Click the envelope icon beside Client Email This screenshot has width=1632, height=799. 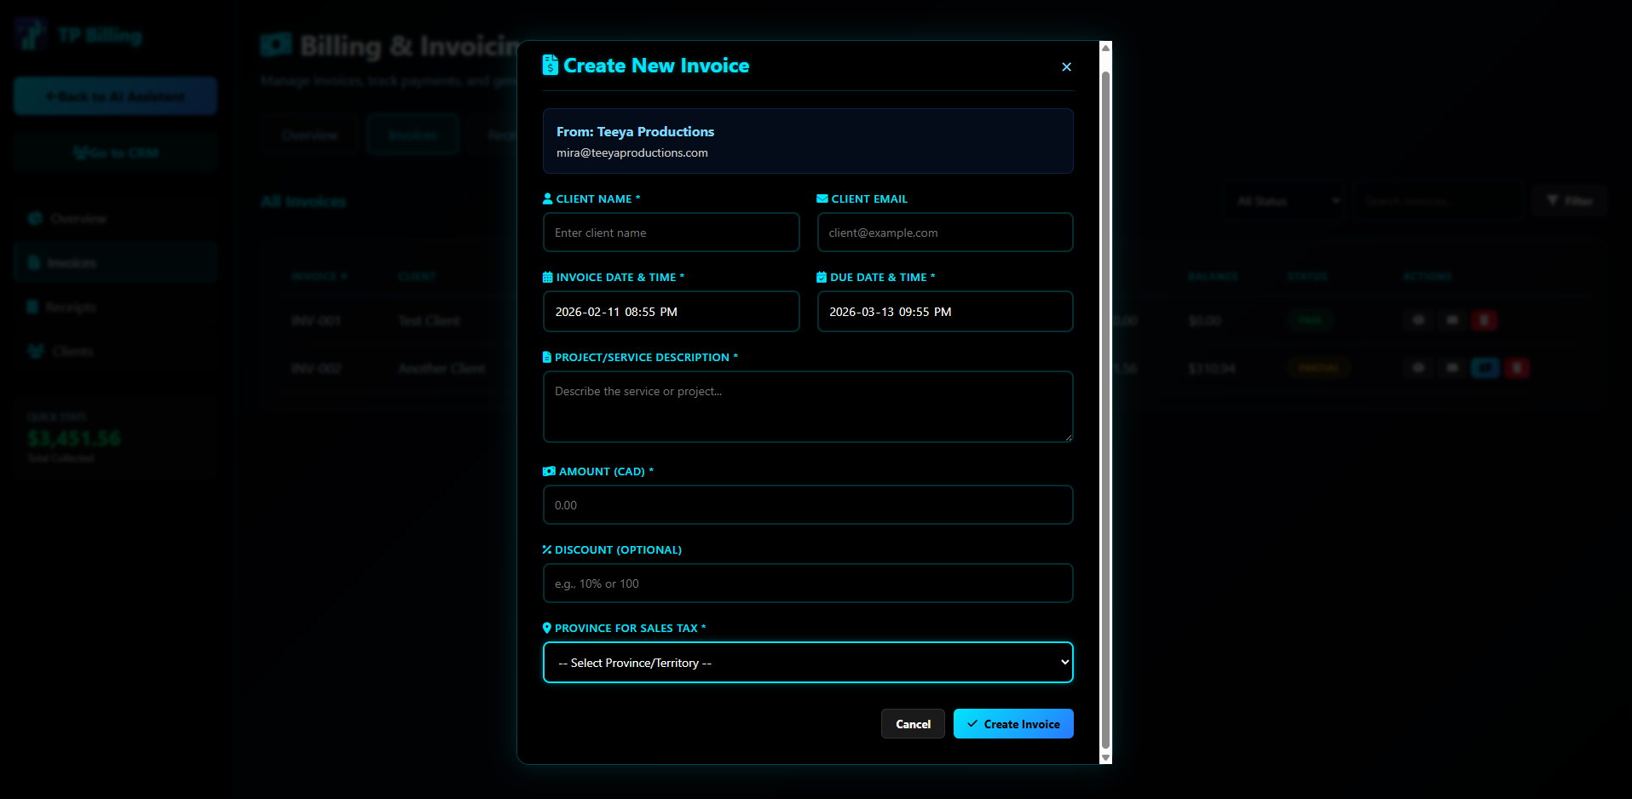822,198
